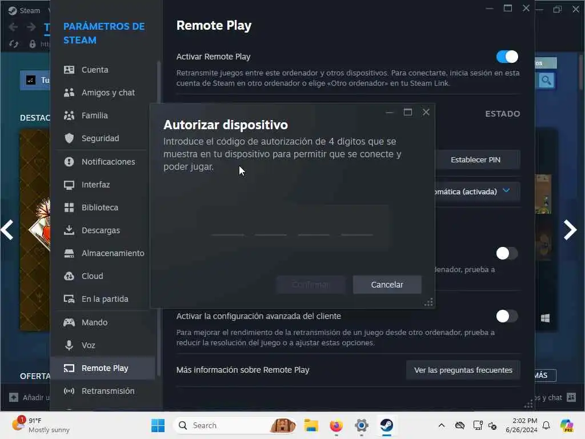Click the Mando controller icon

click(69, 322)
